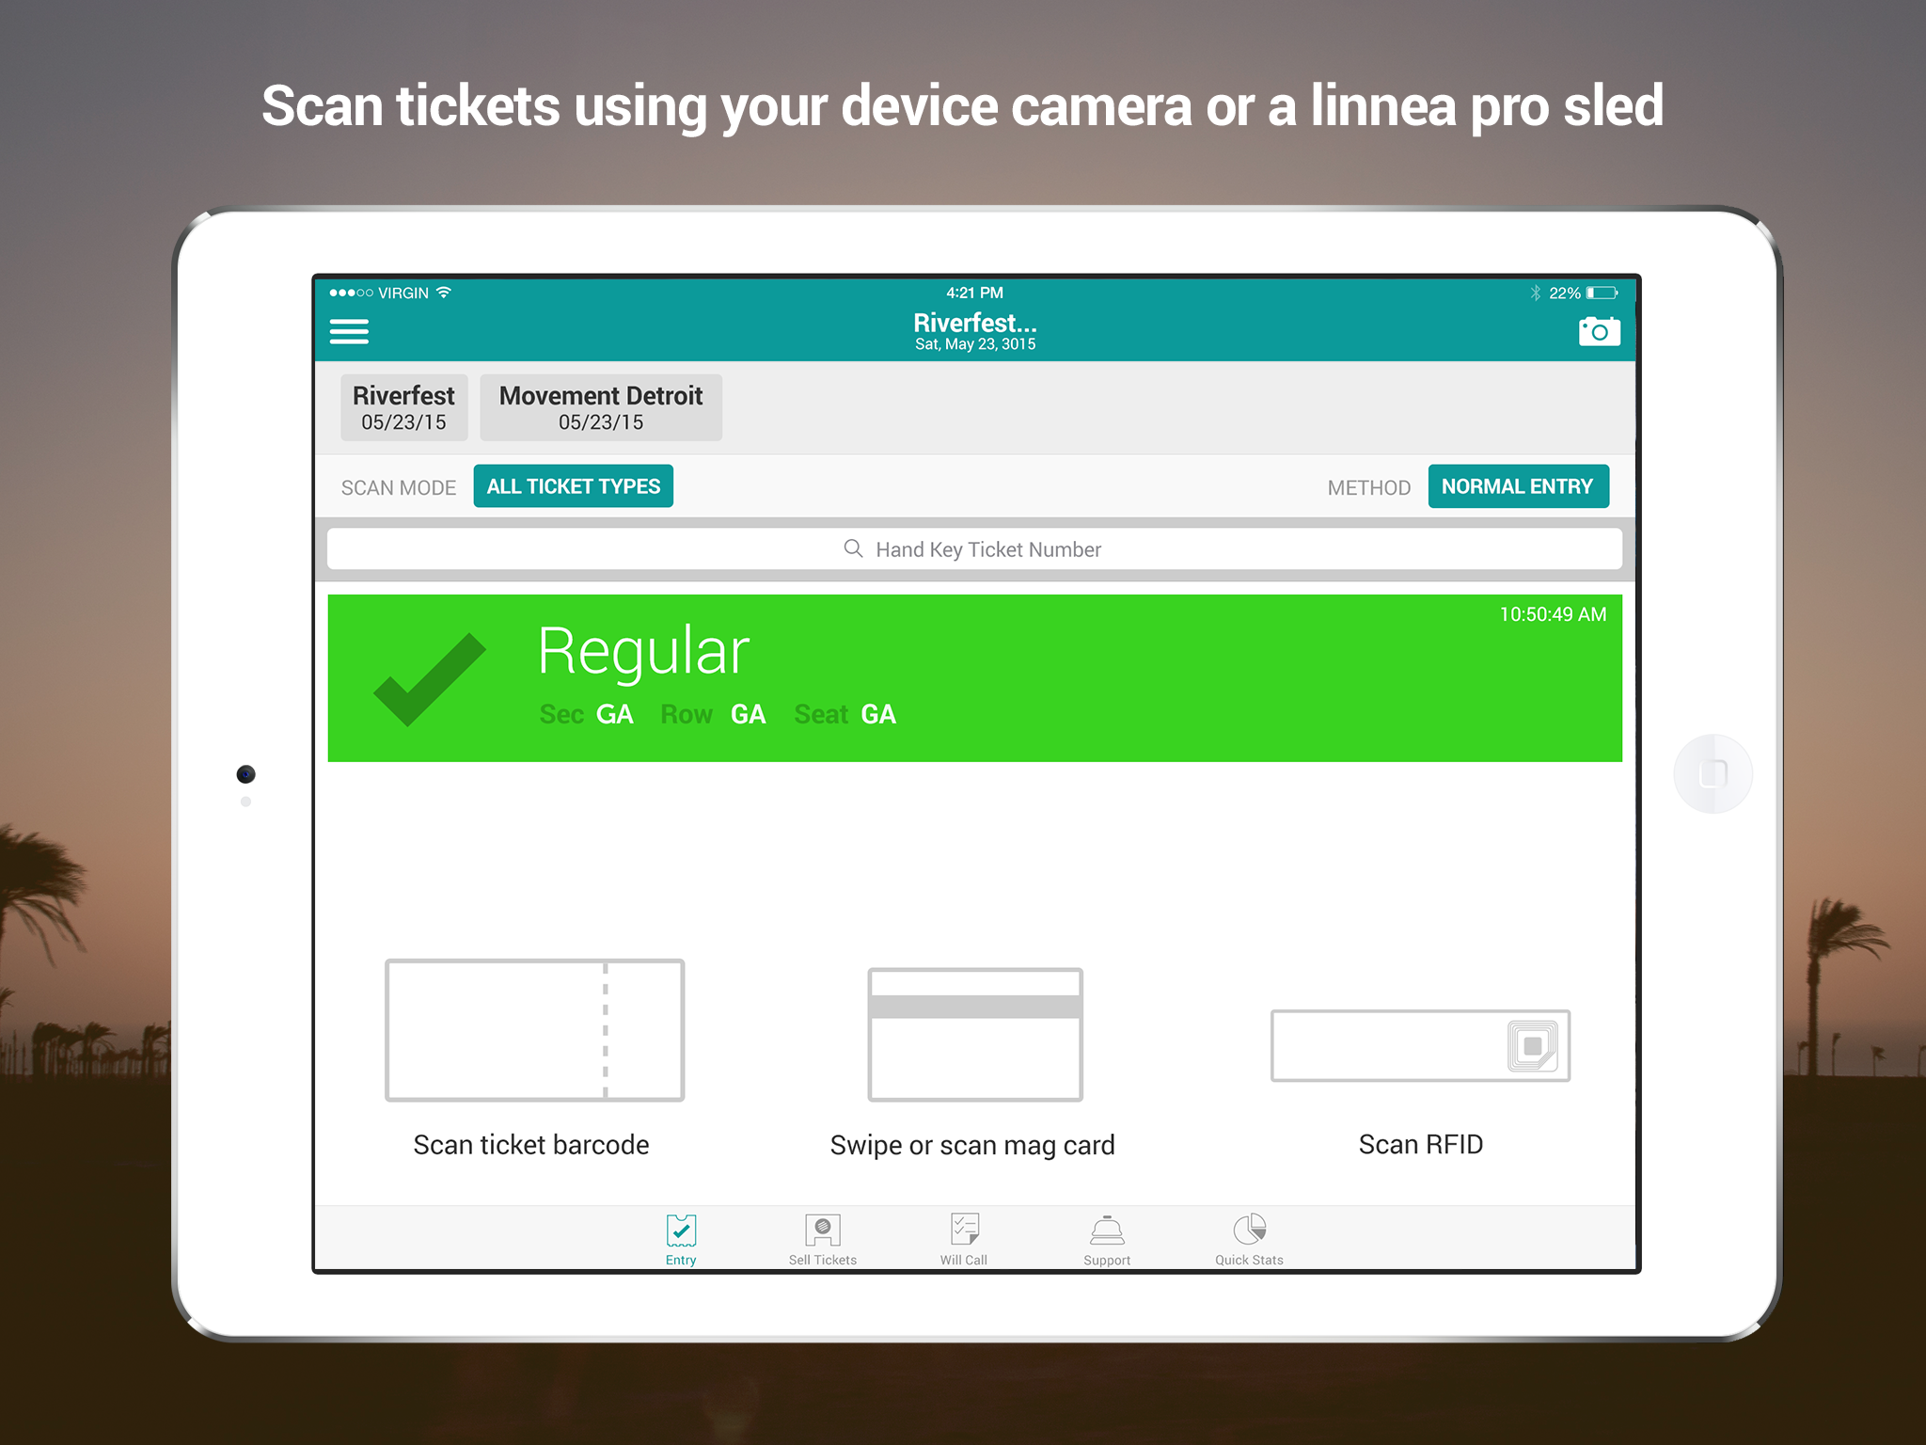Open the Entry tab

[x=681, y=1240]
